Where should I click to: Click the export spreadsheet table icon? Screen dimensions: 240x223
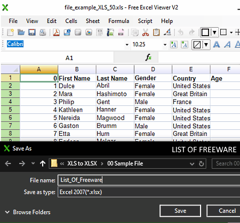[110, 32]
